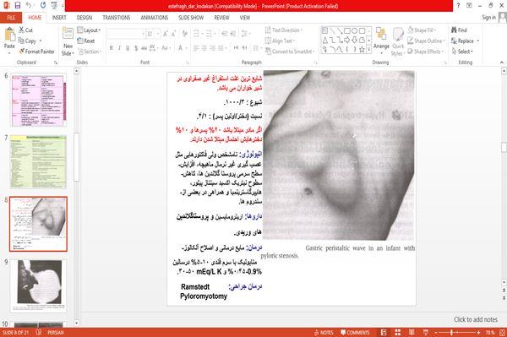The width and height of the screenshot is (507, 337).
Task: Click the Paste clipboard icon
Action: tap(9, 35)
